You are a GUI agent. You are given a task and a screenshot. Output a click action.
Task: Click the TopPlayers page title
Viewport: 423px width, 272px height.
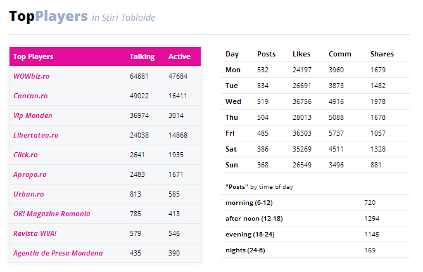coord(48,16)
